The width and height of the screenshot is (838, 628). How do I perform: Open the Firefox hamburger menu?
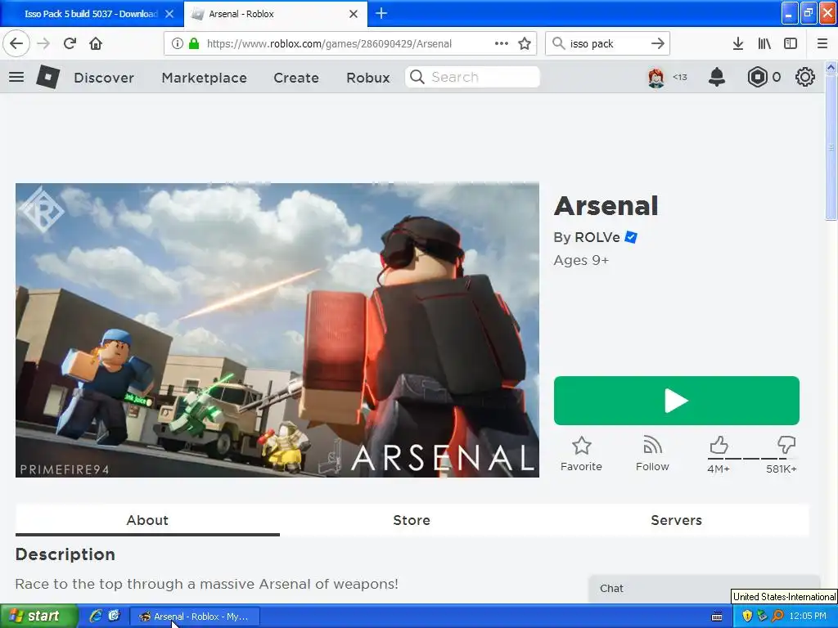tap(822, 43)
